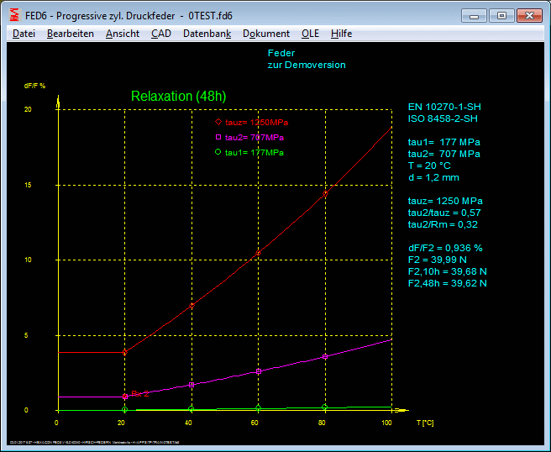
Task: Open the Bearbeiten menu
Action: pyautogui.click(x=71, y=34)
